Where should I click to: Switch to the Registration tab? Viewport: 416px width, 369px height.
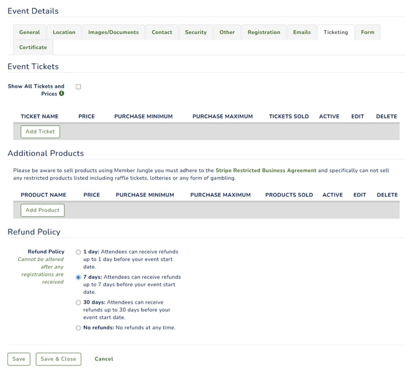263,32
